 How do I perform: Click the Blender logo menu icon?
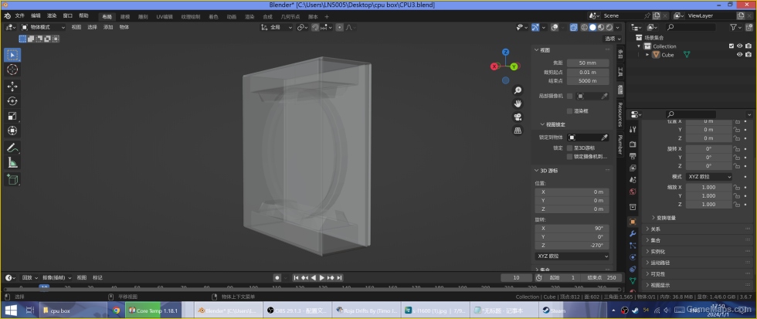pos(7,16)
